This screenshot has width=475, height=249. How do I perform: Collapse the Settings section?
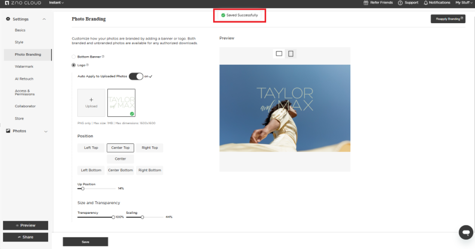pyautogui.click(x=44, y=19)
